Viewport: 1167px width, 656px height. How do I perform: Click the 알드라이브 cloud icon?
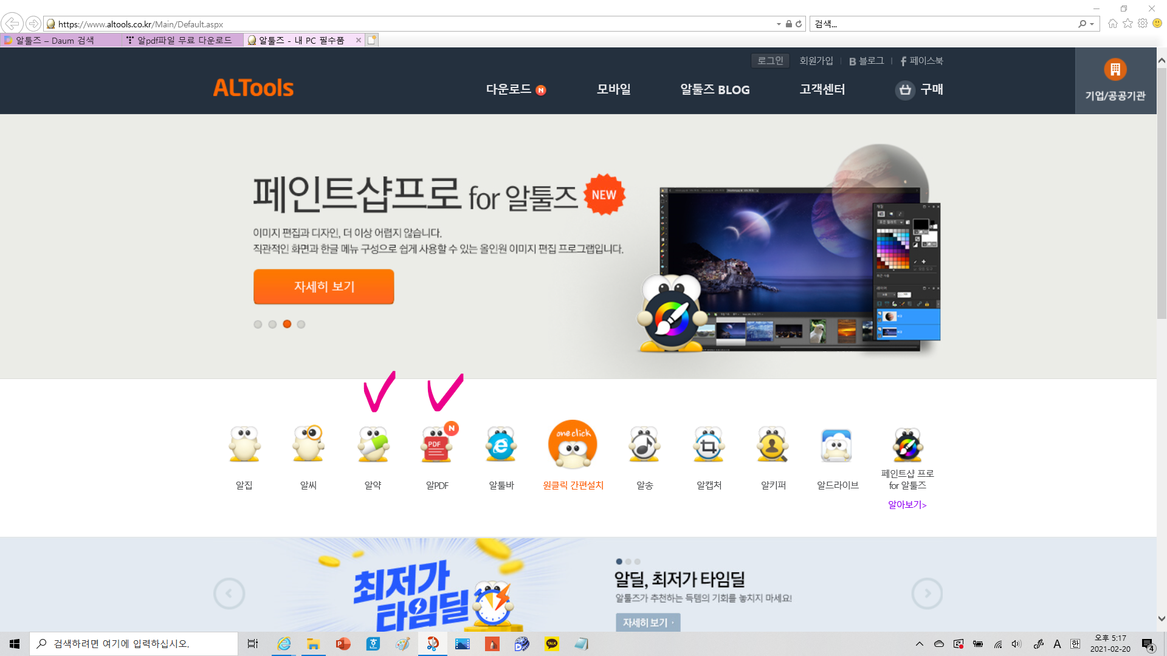coord(837,445)
